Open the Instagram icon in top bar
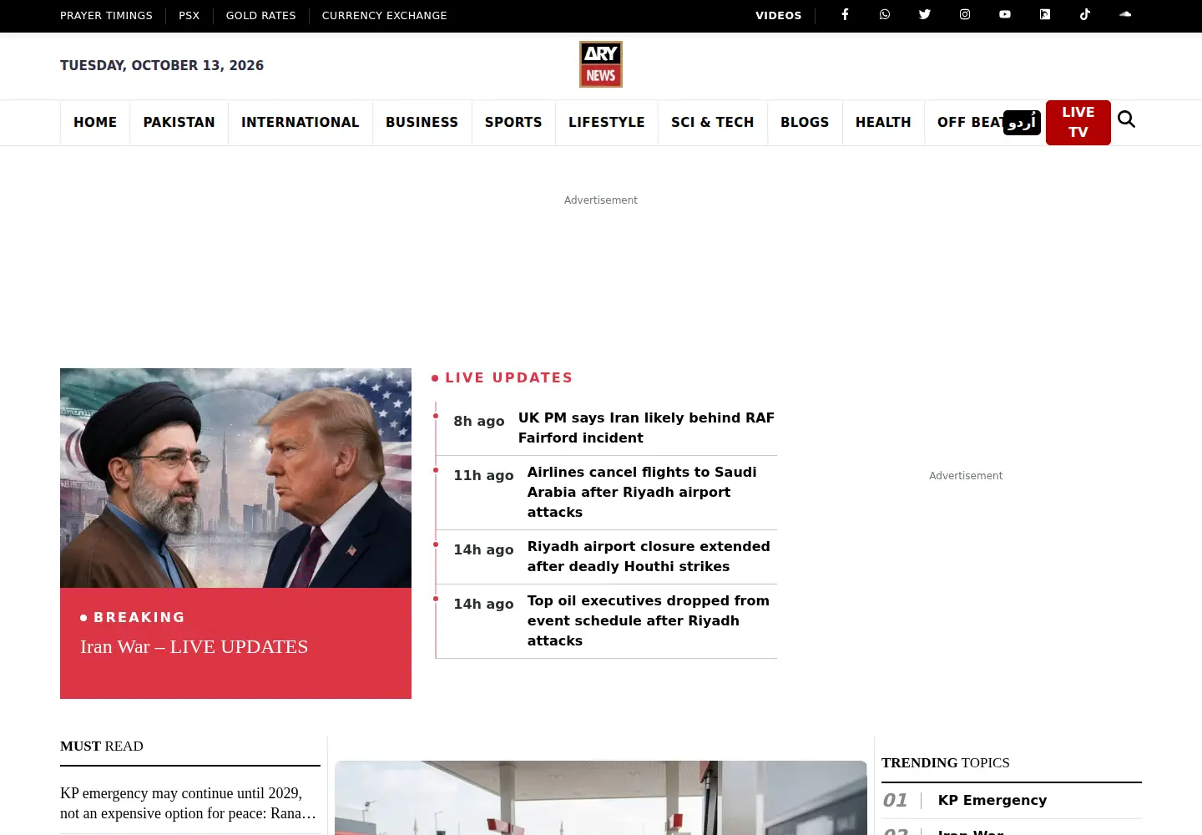 (x=965, y=14)
